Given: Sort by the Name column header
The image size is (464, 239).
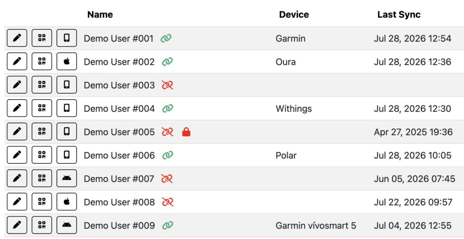Looking at the screenshot, I should (x=100, y=14).
